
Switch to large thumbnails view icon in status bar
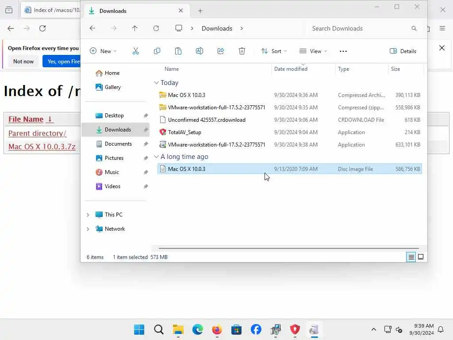[x=421, y=257]
